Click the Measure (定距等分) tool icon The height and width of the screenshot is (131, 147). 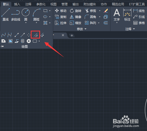[x=42, y=35]
